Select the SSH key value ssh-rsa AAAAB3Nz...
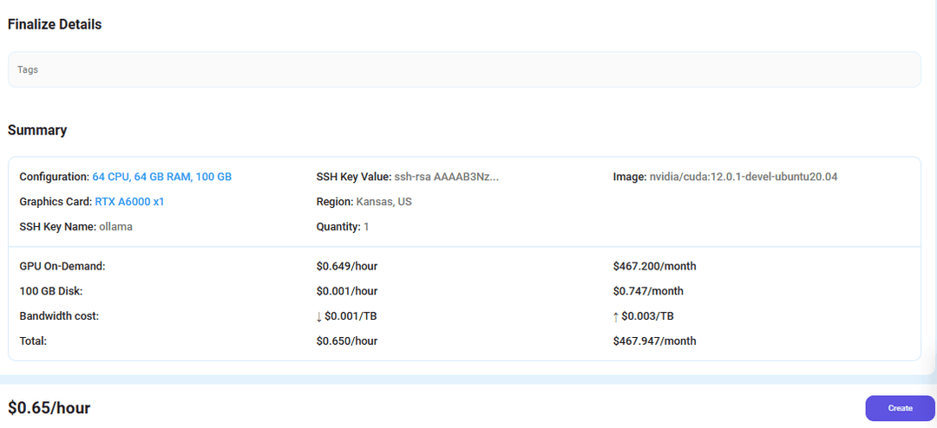Image resolution: width=937 pixels, height=428 pixels. tap(447, 177)
